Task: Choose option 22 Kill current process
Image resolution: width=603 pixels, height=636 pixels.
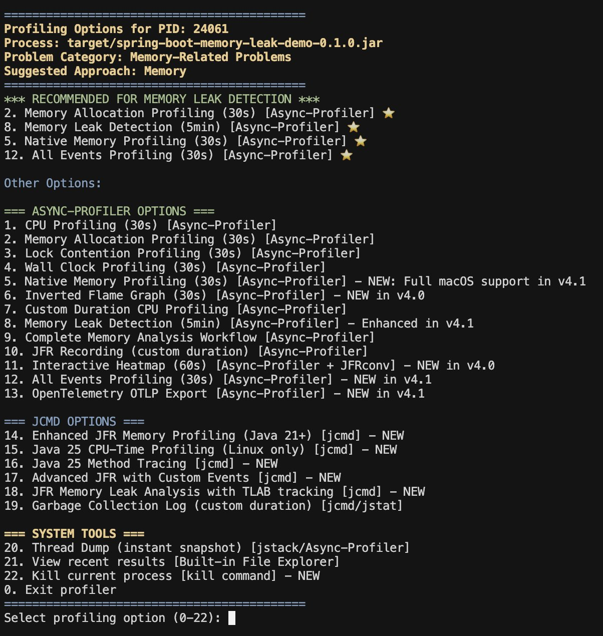Action: [x=162, y=576]
